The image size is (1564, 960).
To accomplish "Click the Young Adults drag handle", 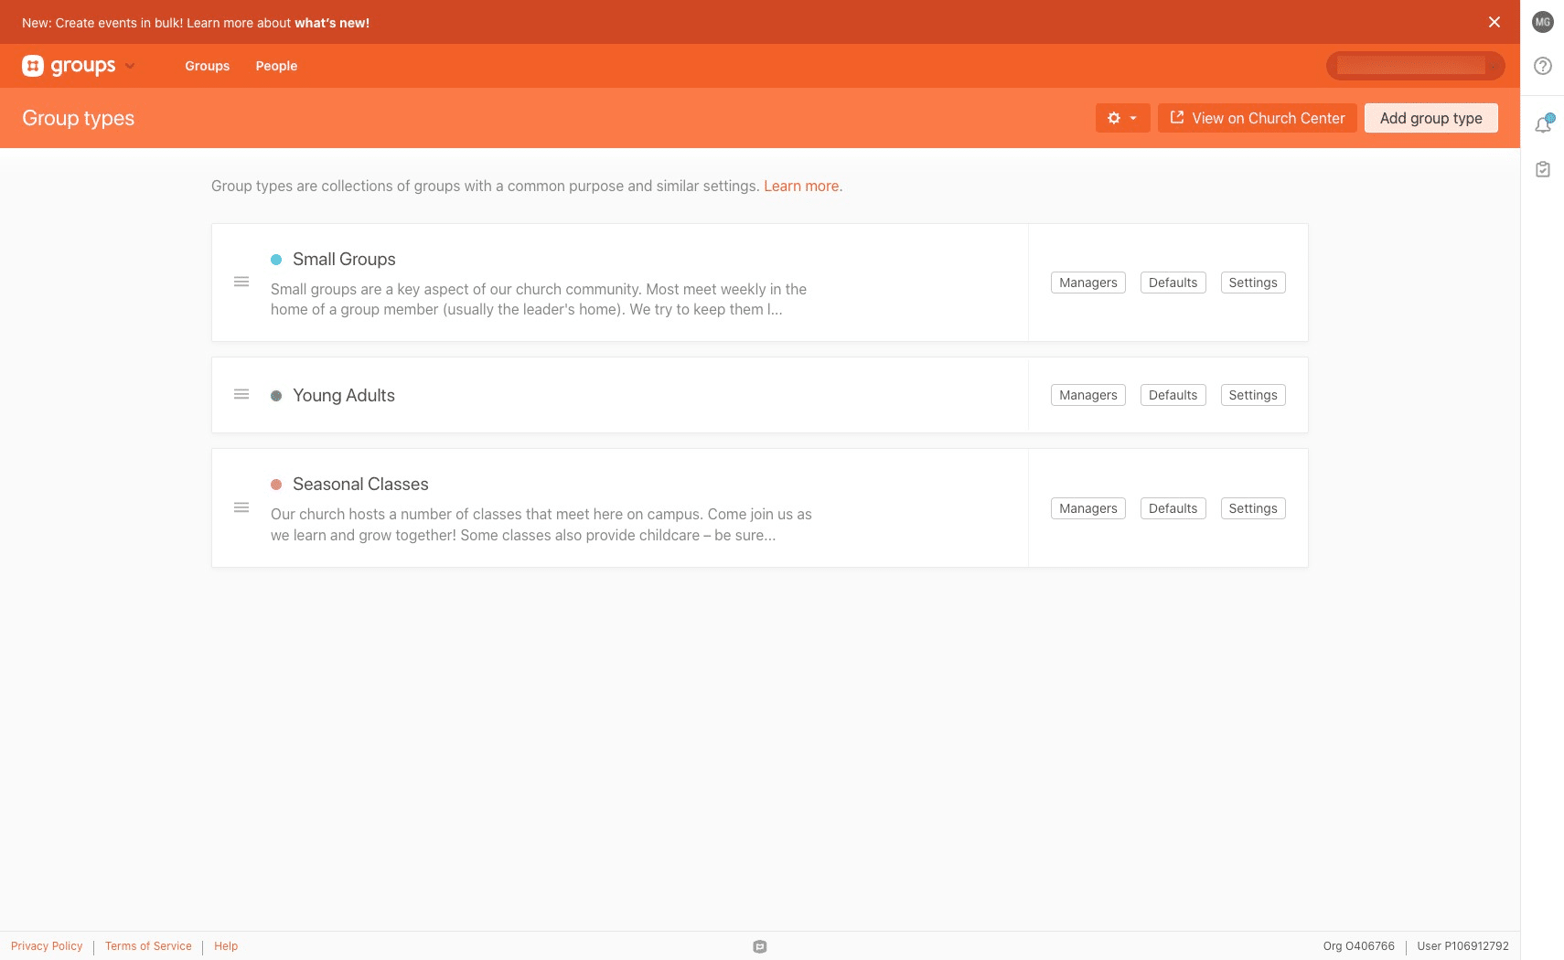I will coord(241,394).
